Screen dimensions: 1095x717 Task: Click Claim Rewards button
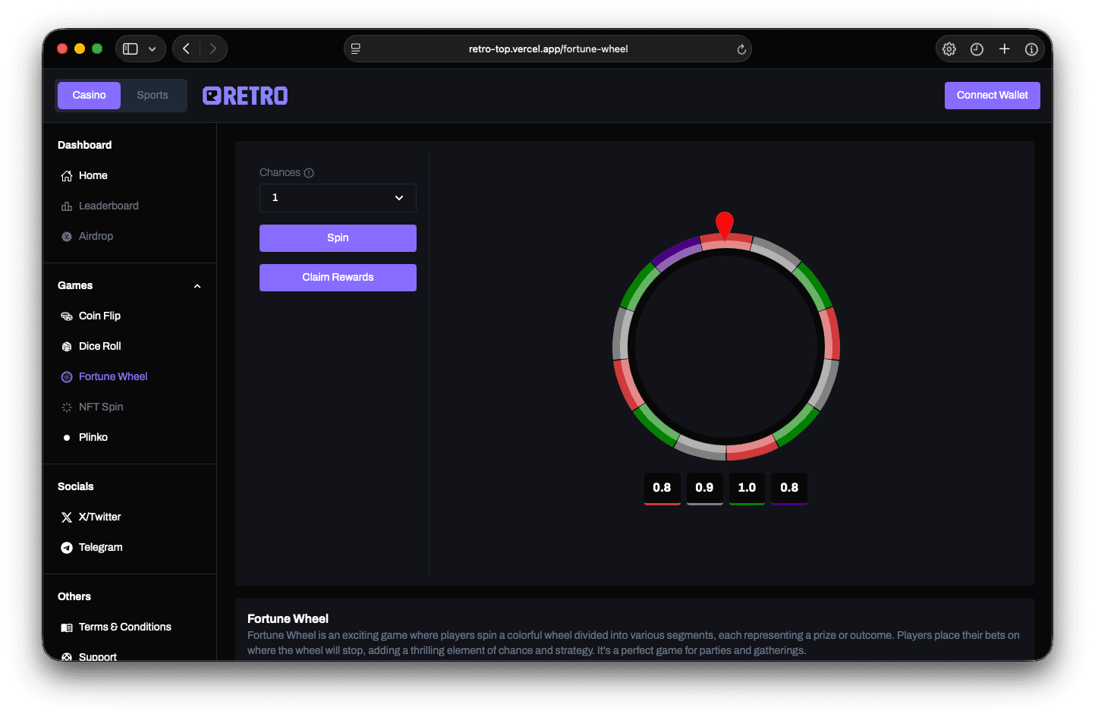pyautogui.click(x=338, y=278)
